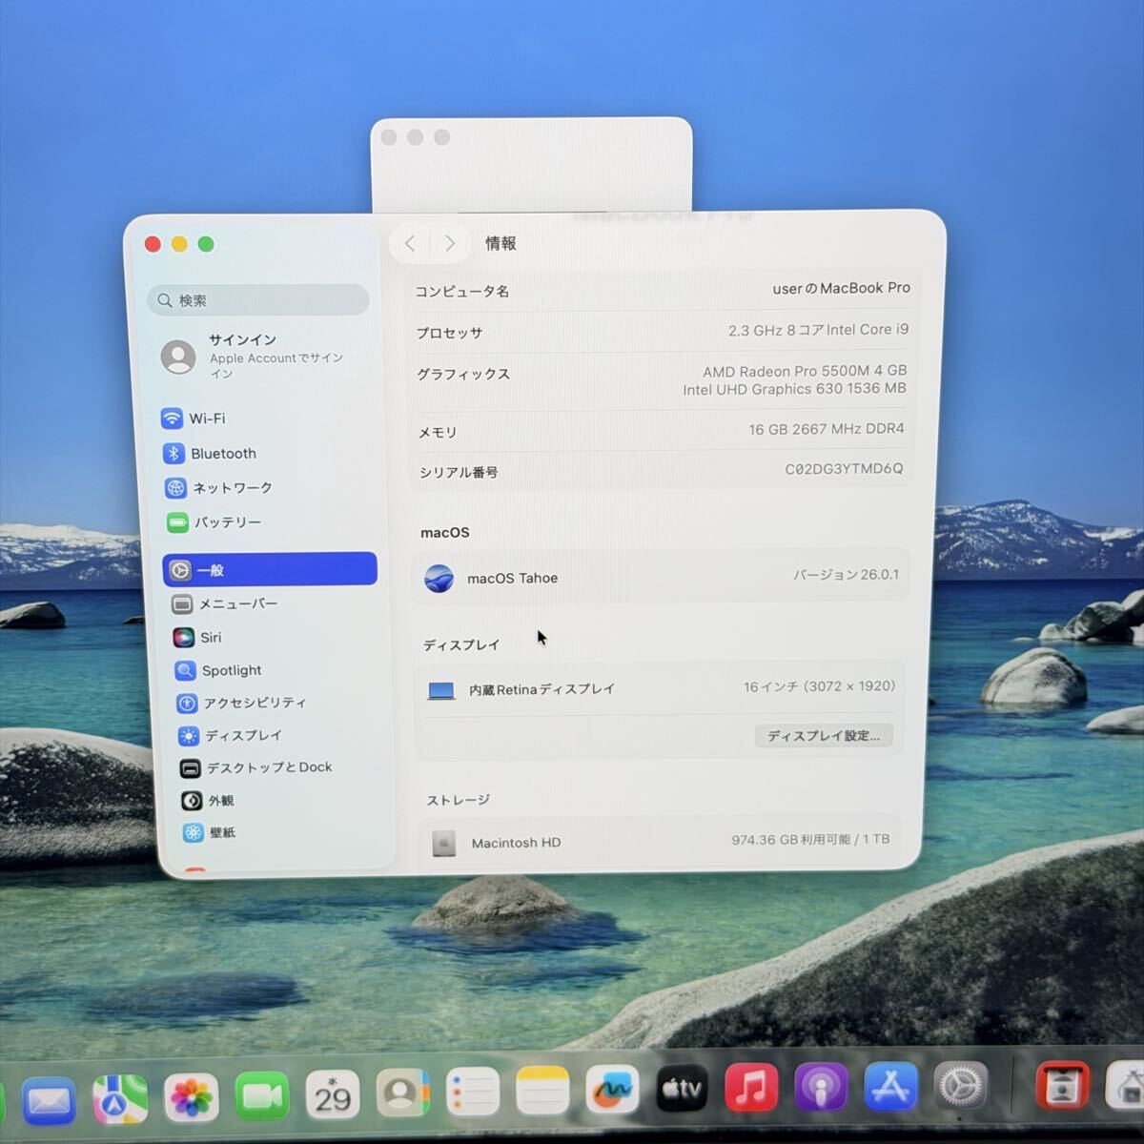Click the macOS Tahoe row
The image size is (1144, 1144).
[x=661, y=577]
